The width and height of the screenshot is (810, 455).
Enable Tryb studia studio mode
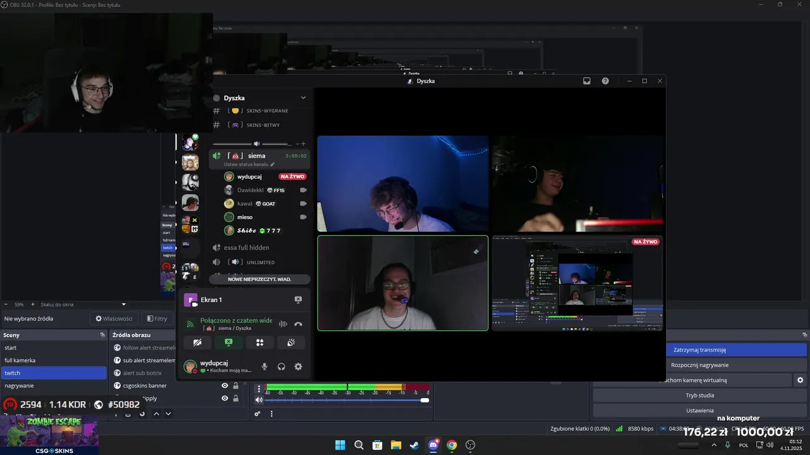(699, 395)
